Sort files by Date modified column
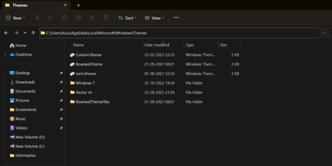Image resolution: width=332 pixels, height=166 pixels. point(157,45)
